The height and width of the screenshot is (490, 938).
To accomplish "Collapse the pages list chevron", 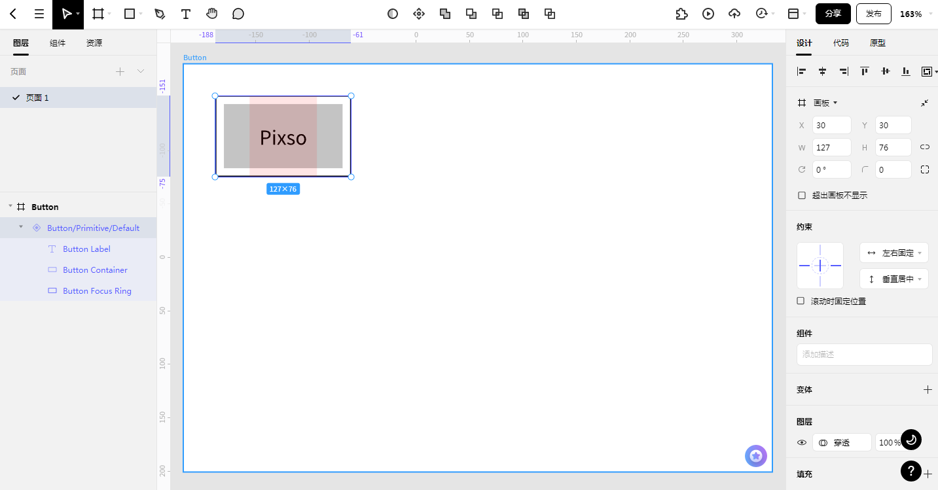I will [141, 71].
